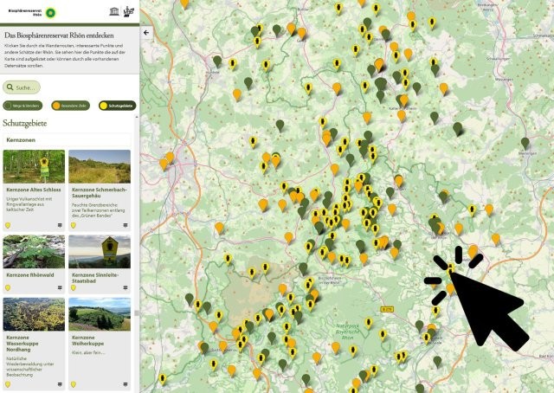This screenshot has width=554, height=393.
Task: Click map pin icon on Altes Schloss card
Action: point(8,226)
